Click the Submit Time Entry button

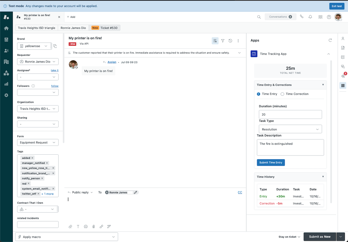click(x=271, y=162)
